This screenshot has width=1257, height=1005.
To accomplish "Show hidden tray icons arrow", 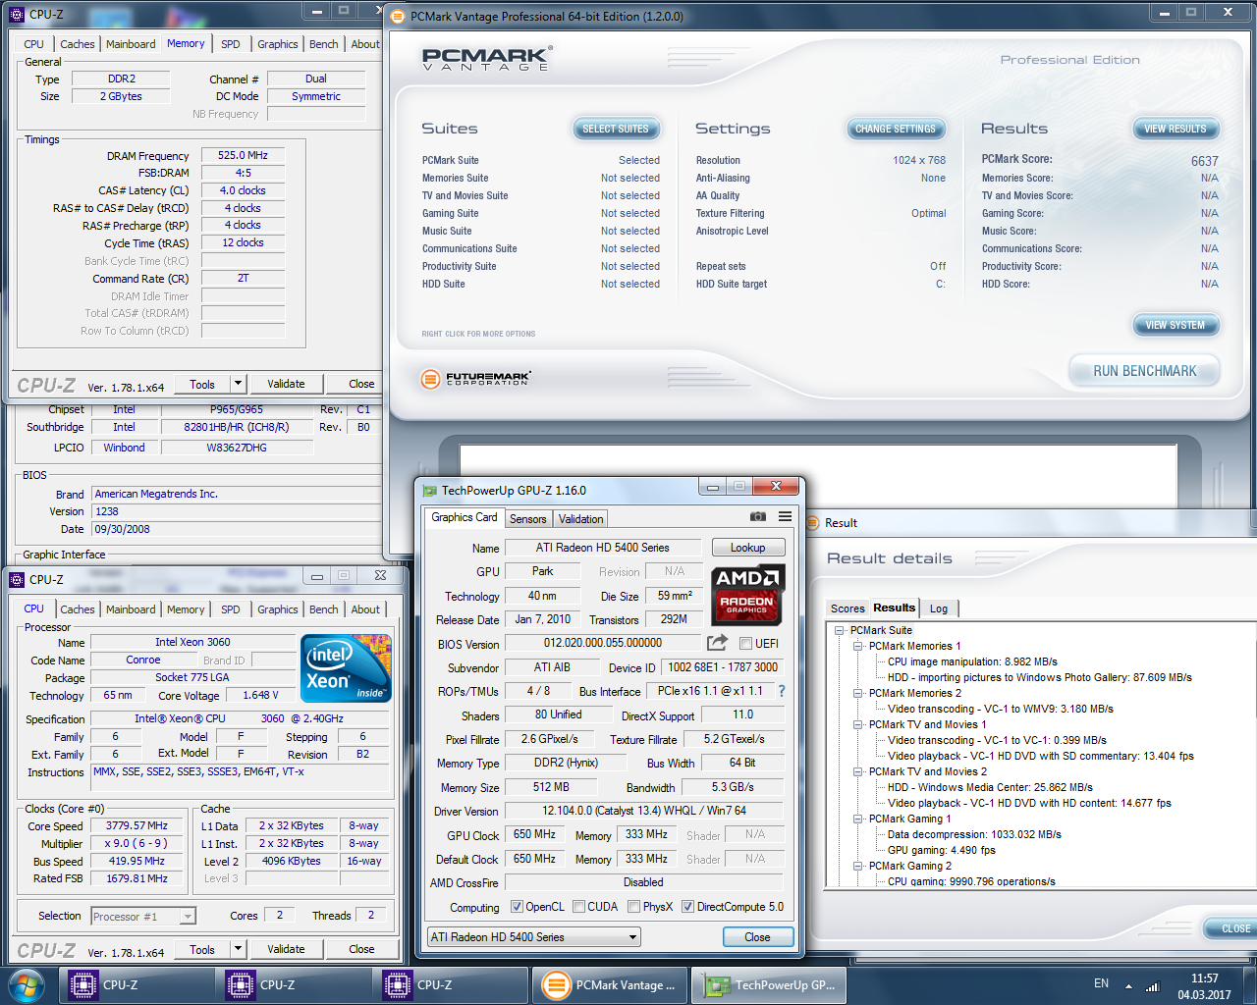I will click(x=1128, y=986).
